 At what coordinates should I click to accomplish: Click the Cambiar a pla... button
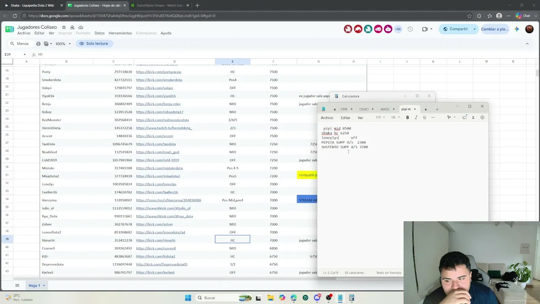coord(494,29)
